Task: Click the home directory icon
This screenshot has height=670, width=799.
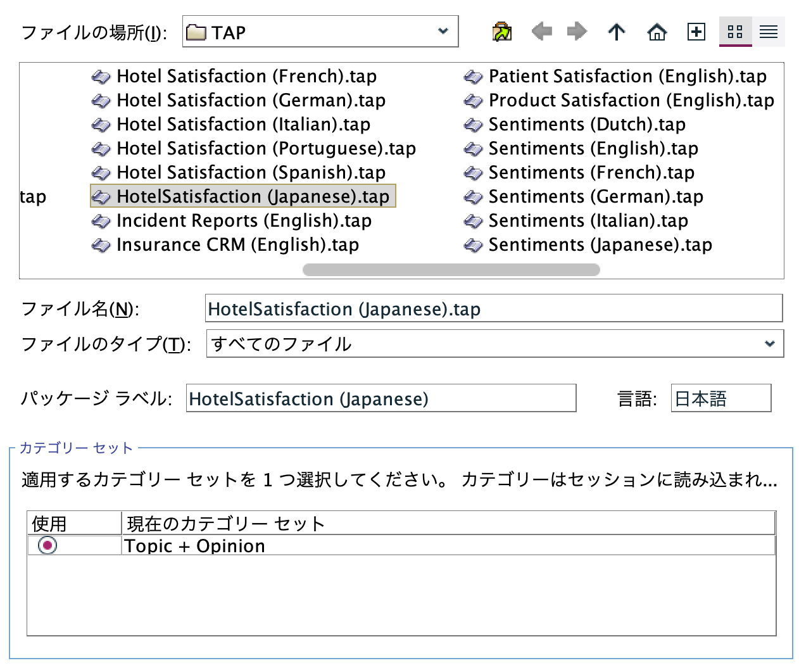Action: pyautogui.click(x=657, y=31)
